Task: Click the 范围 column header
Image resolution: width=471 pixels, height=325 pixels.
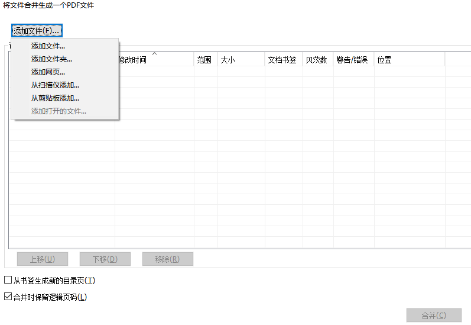Action: tap(206, 60)
